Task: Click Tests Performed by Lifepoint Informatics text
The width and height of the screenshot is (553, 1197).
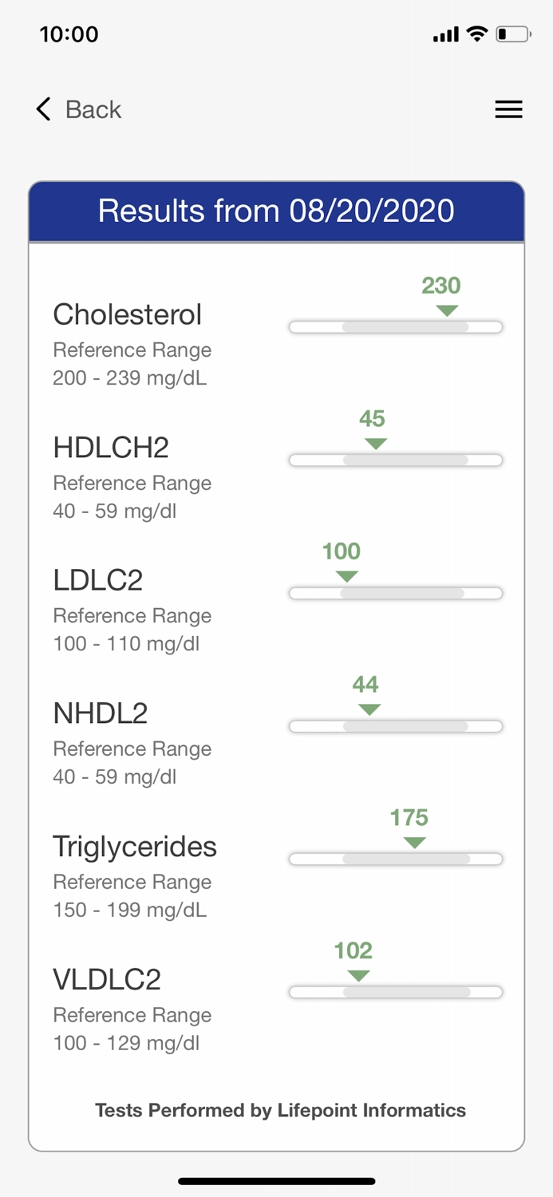Action: (280, 1110)
